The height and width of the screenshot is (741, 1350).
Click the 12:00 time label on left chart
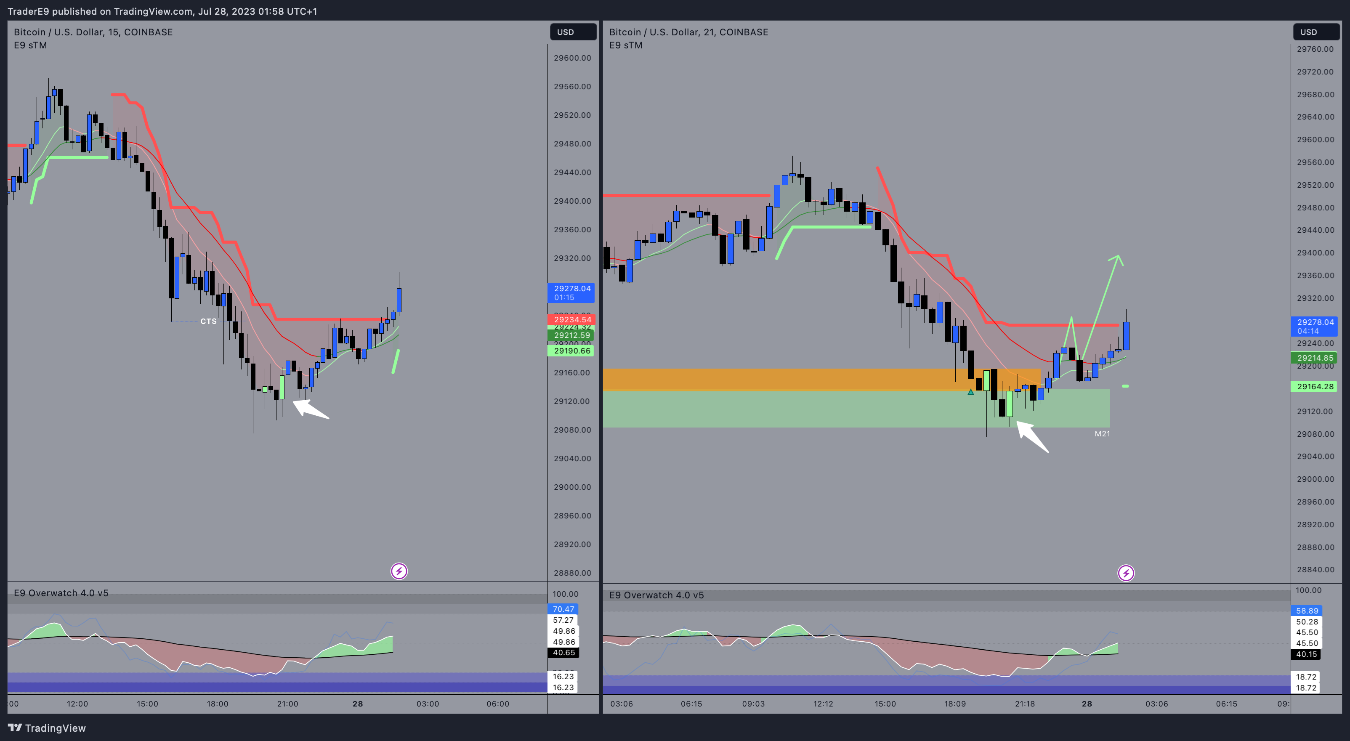tap(77, 704)
